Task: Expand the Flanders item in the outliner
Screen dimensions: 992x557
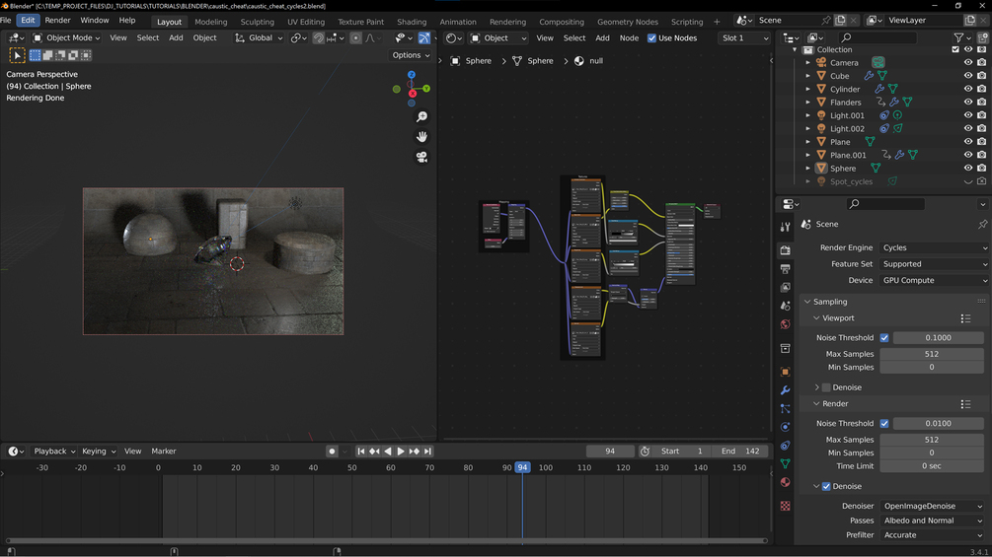Action: (808, 103)
